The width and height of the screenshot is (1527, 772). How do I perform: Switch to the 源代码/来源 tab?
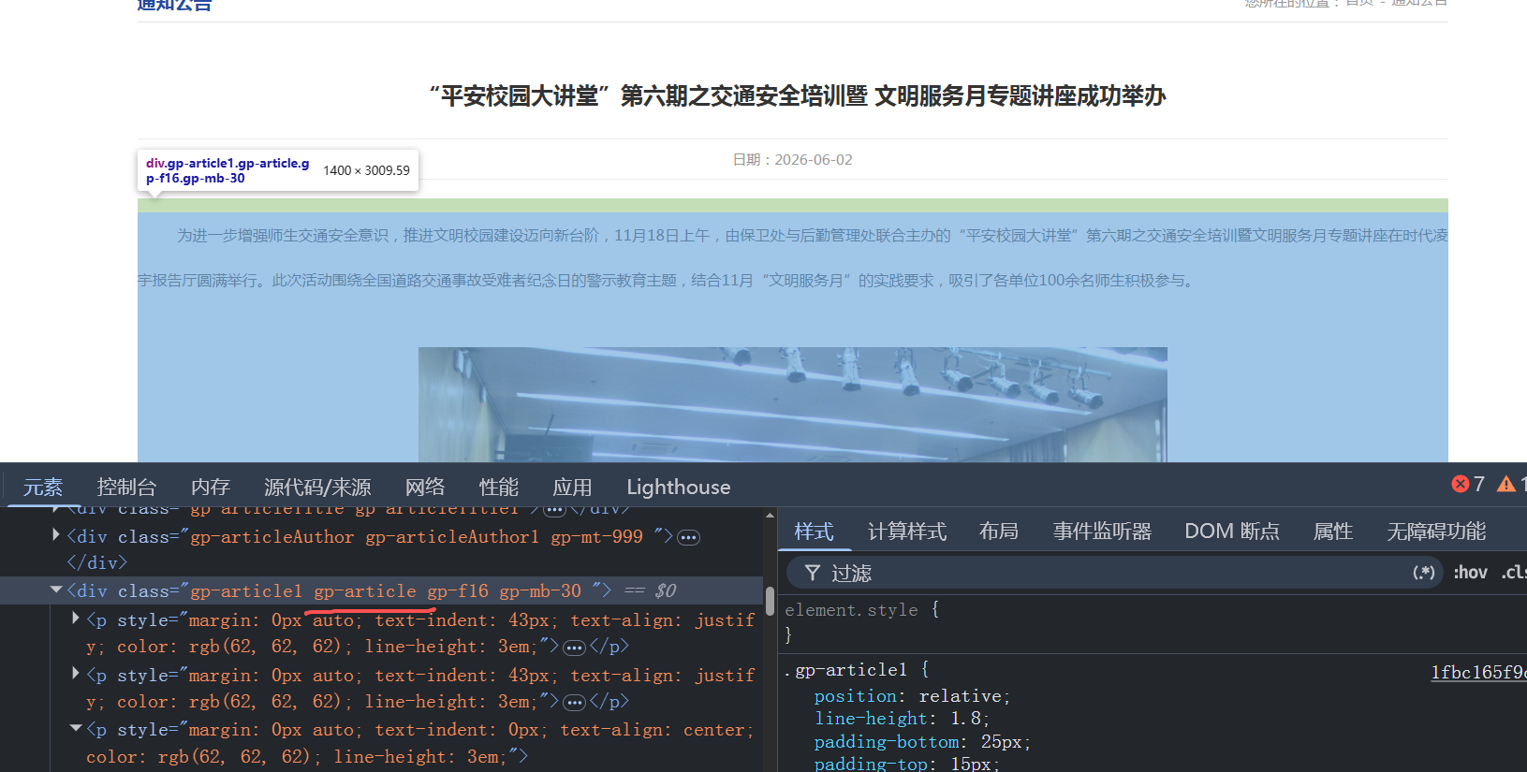[x=317, y=487]
